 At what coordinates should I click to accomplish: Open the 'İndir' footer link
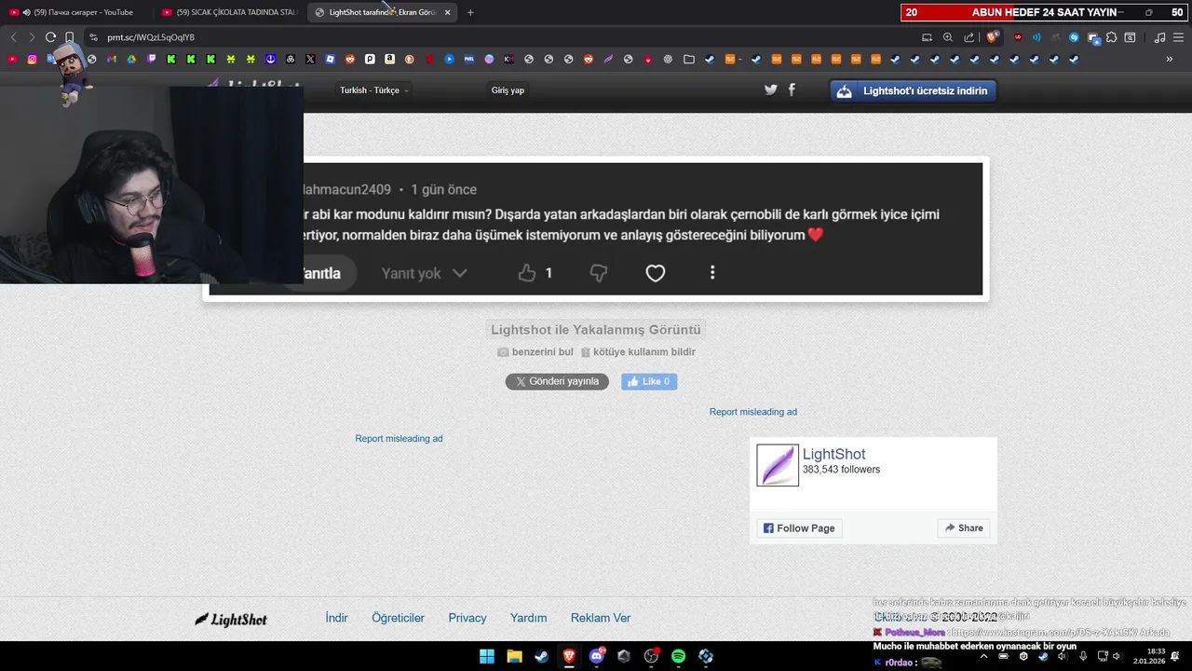pyautogui.click(x=336, y=618)
